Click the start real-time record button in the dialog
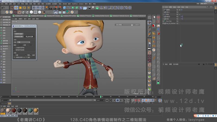Image resolution: width=217 pixels, height=122 pixels. [x=19, y=37]
